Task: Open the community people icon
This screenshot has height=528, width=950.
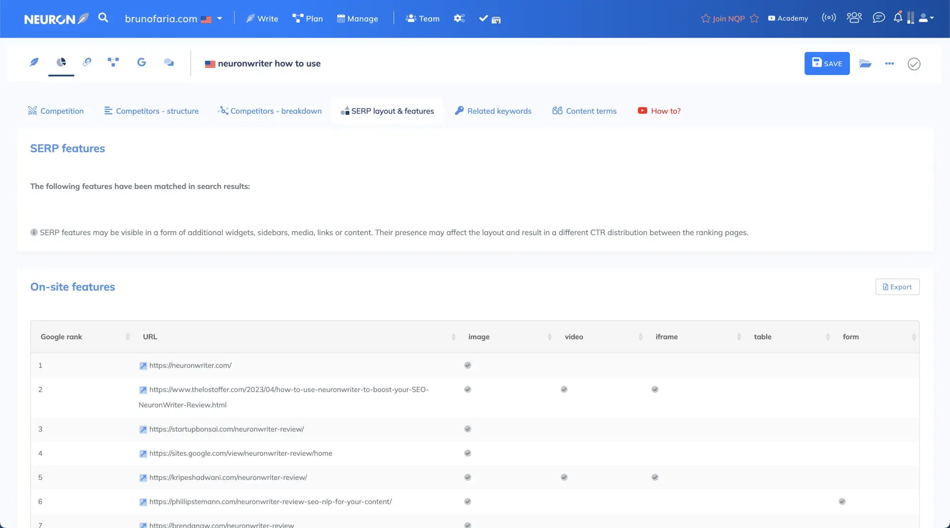Action: (x=854, y=18)
